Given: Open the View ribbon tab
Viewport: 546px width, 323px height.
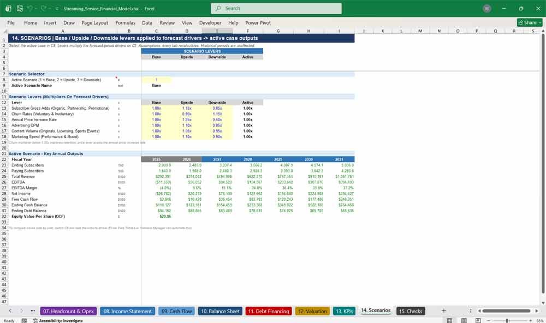Looking at the screenshot, I should pos(187,22).
